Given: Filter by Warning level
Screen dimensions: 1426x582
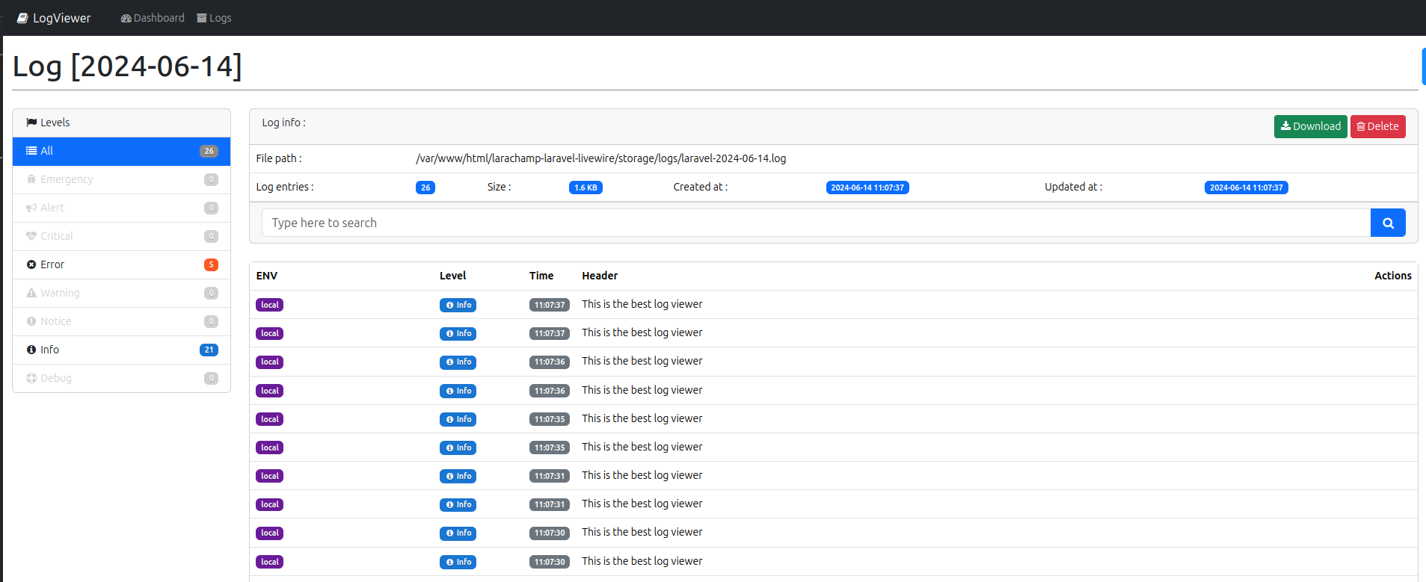Looking at the screenshot, I should coord(121,293).
